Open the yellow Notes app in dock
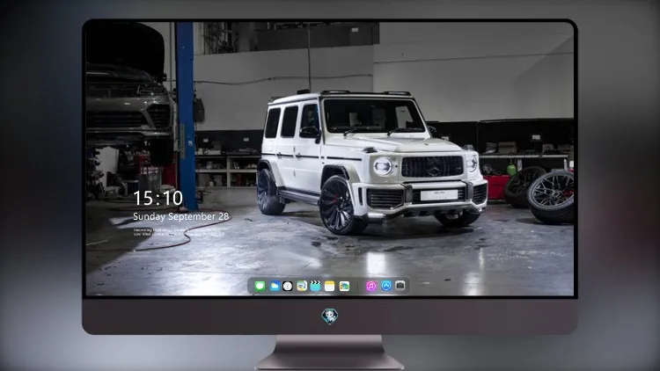660x371 pixels. 330,287
